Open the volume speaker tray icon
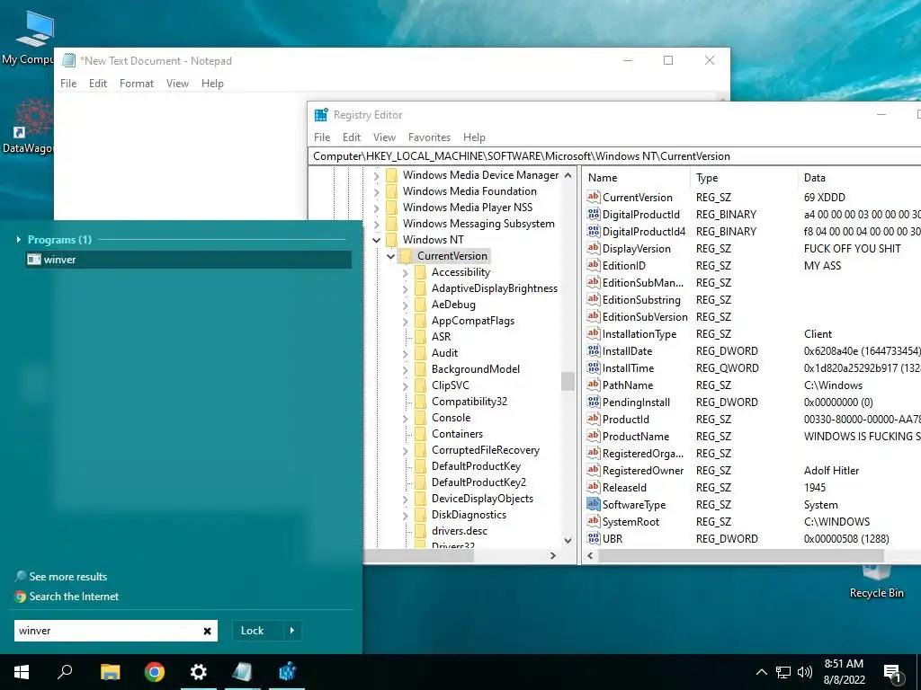Viewport: 921px width, 690px height. pyautogui.click(x=805, y=672)
